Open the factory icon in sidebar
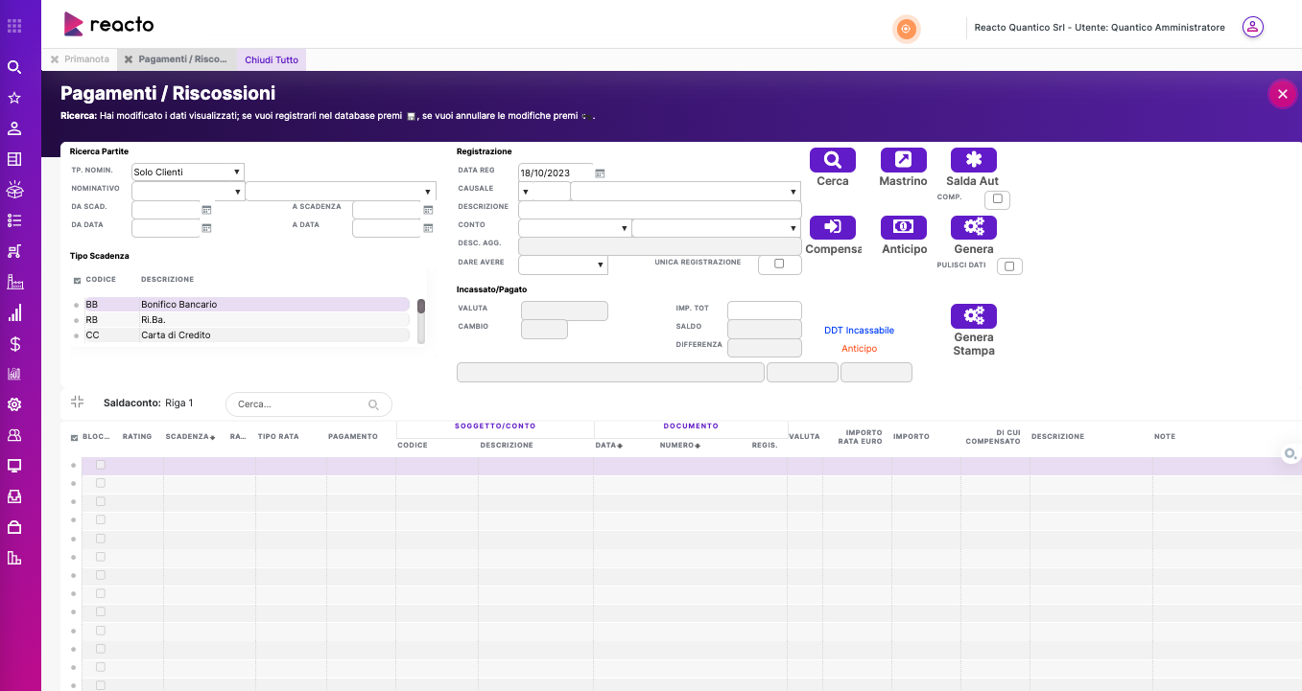This screenshot has width=1302, height=691. [x=14, y=282]
